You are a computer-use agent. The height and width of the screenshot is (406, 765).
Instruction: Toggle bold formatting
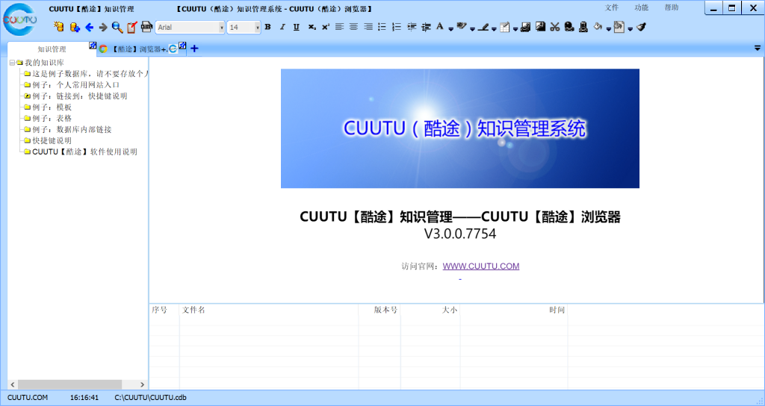267,28
